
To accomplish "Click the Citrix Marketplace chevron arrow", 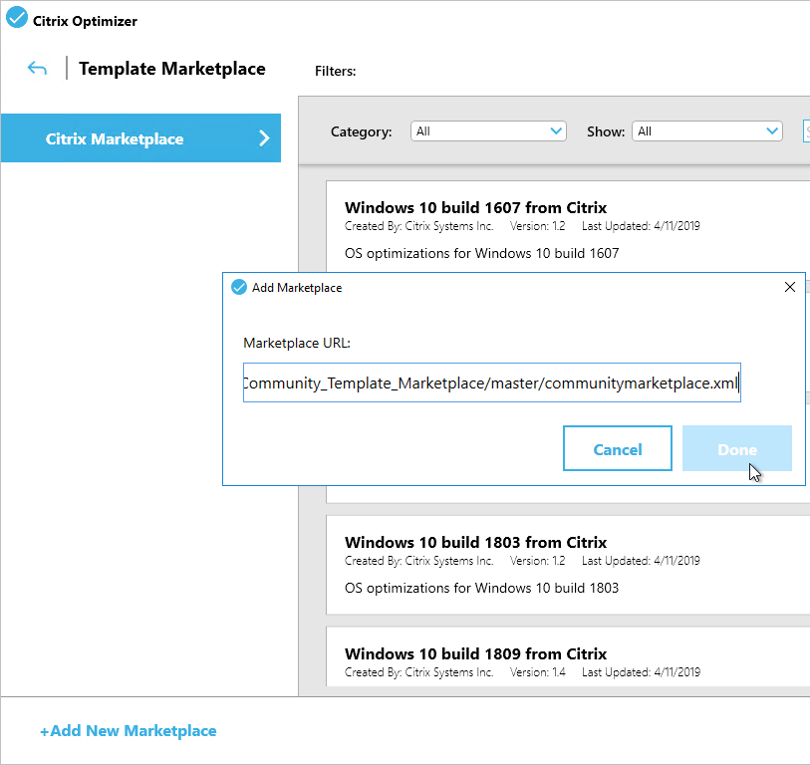I will [x=264, y=137].
